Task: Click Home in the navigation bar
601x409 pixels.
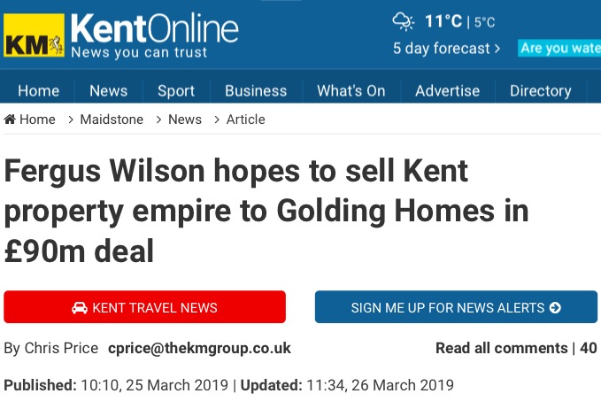Action: coord(38,90)
